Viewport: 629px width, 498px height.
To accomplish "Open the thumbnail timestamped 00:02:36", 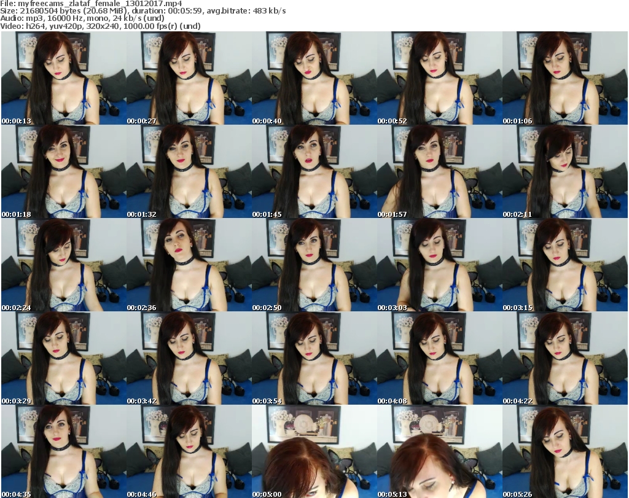I will tap(189, 265).
